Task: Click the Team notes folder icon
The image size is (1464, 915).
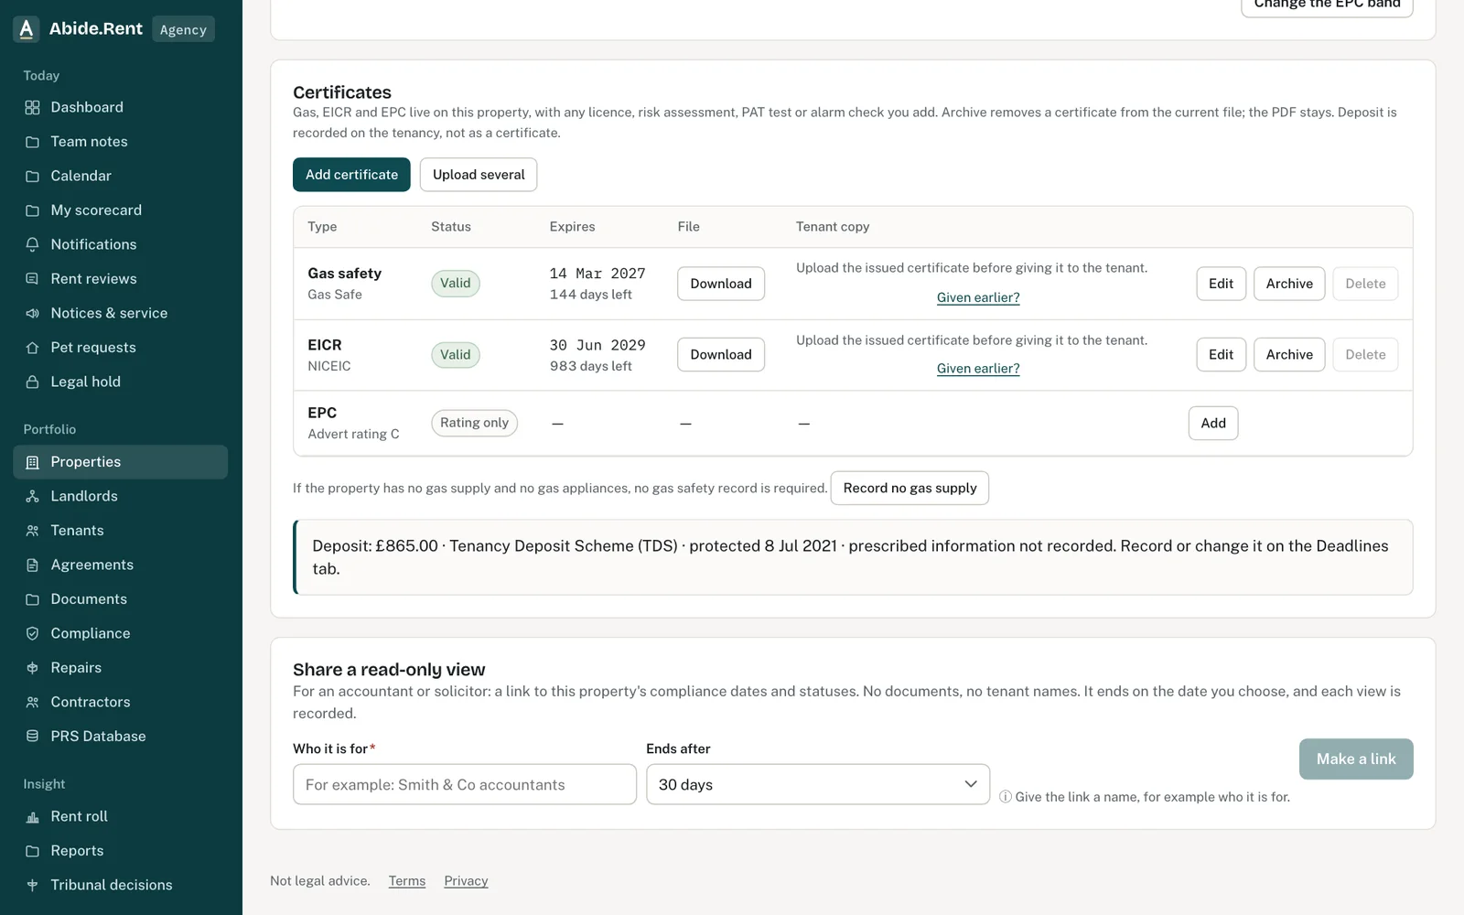Action: (32, 142)
